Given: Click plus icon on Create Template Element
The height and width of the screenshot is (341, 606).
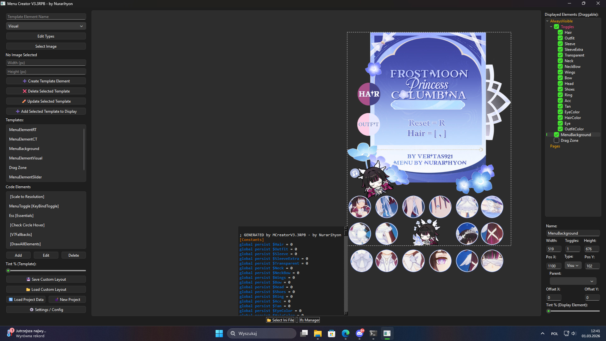Looking at the screenshot, I should [x=25, y=81].
